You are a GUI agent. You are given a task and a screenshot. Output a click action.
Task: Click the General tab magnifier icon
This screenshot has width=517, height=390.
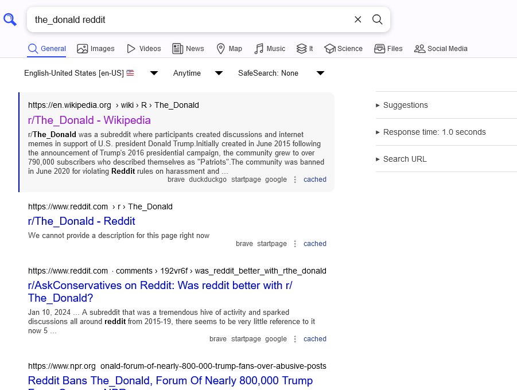(33, 49)
